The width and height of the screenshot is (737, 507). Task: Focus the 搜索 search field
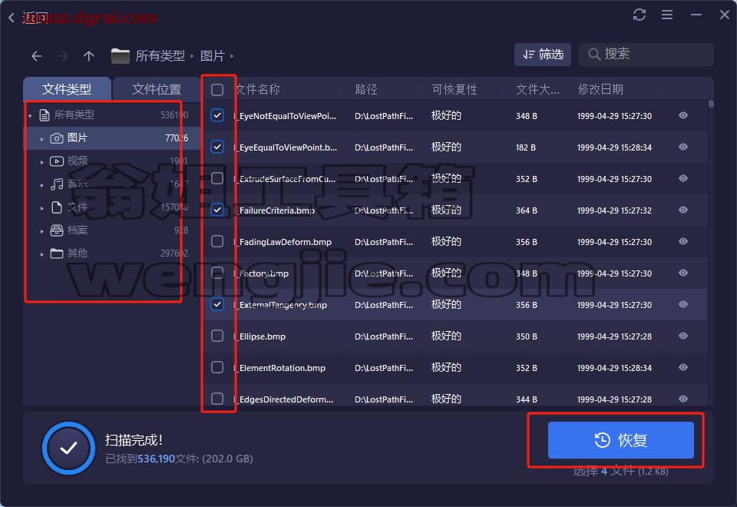click(646, 55)
